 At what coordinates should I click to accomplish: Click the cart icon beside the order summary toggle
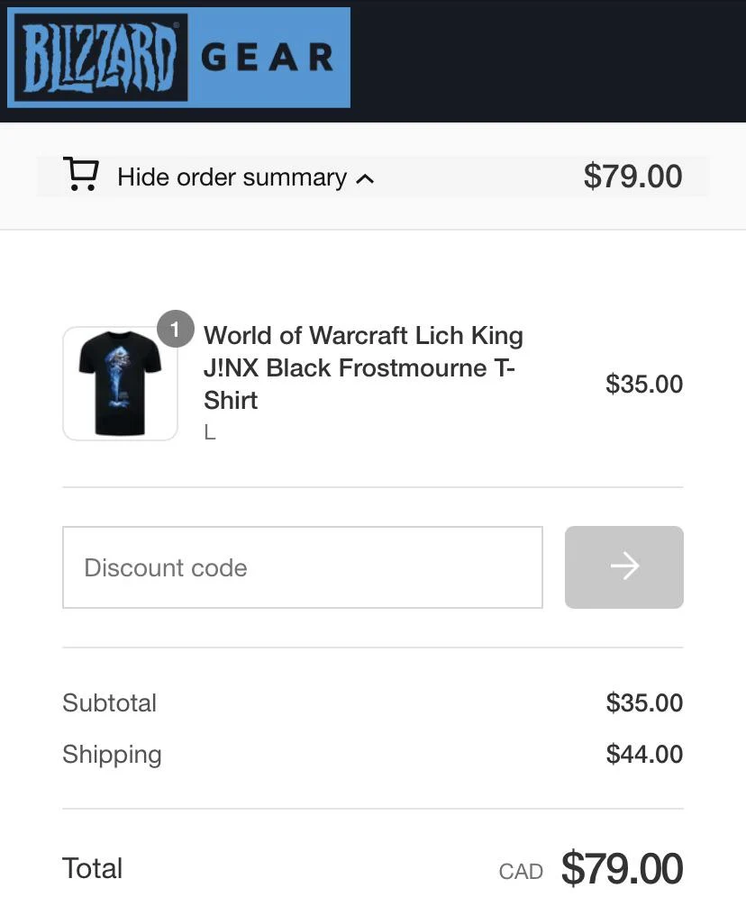pyautogui.click(x=81, y=175)
